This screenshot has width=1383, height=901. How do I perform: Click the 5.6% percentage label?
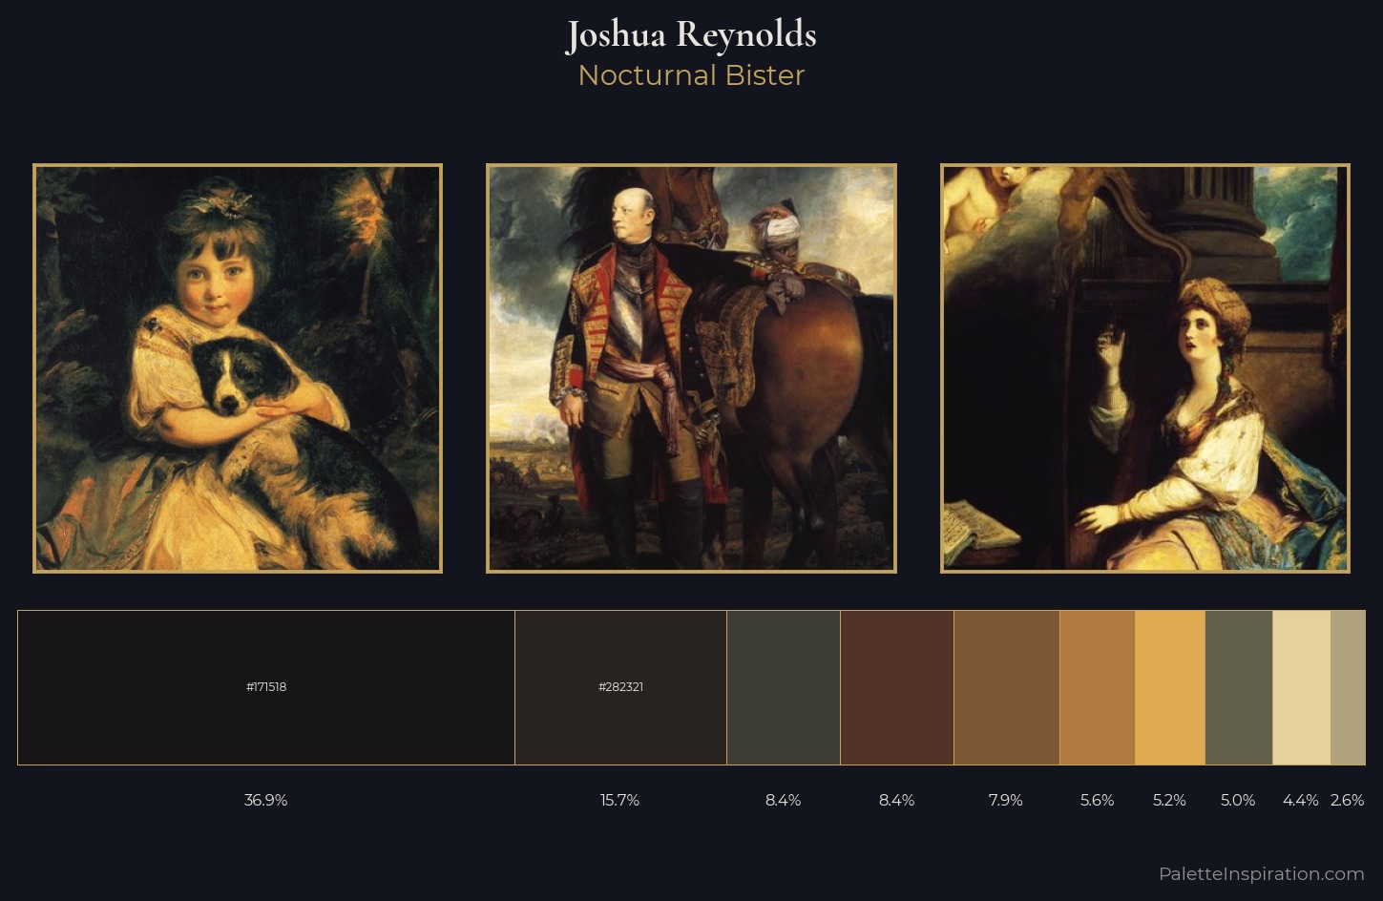(x=1098, y=800)
